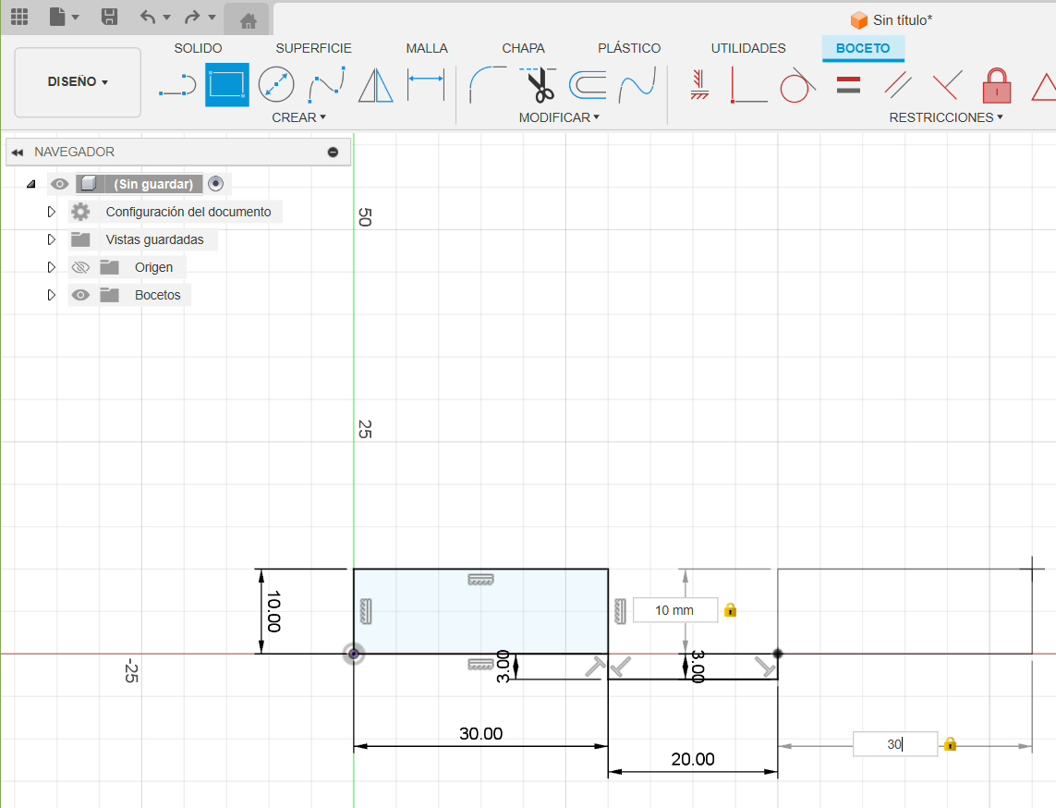Activate the (Sin guardar) component radio button
This screenshot has height=808, width=1056.
point(215,183)
